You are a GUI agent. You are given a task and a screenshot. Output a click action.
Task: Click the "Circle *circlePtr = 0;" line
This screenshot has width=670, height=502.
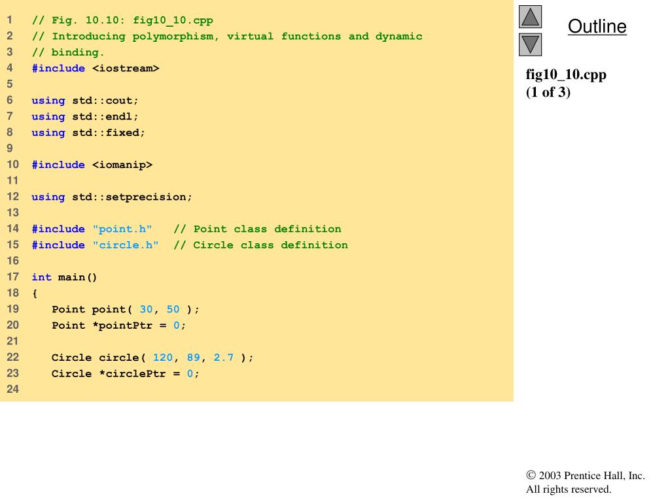(x=126, y=374)
